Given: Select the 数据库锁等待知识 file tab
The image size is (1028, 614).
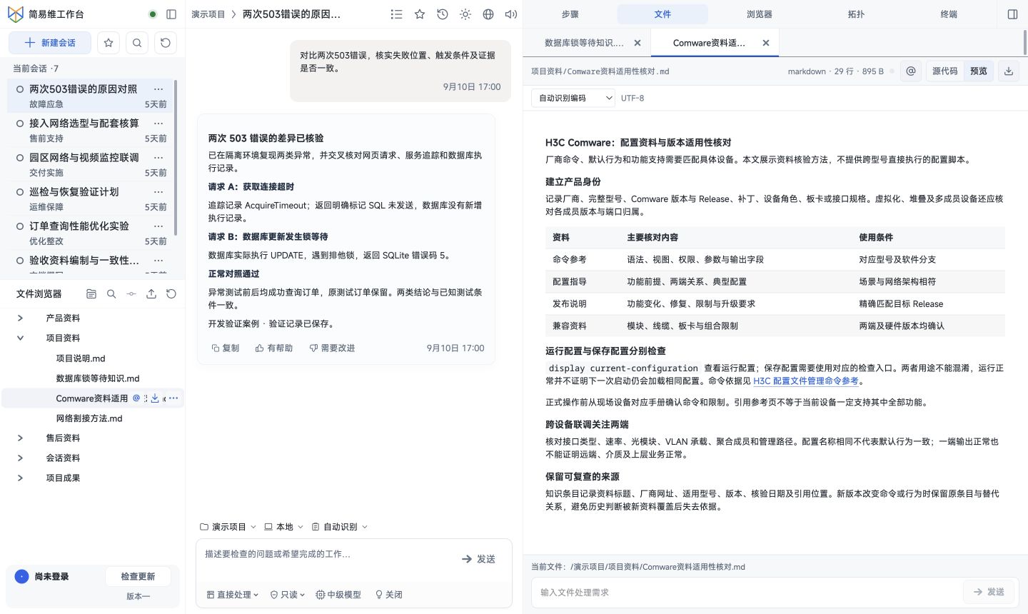Looking at the screenshot, I should [584, 43].
